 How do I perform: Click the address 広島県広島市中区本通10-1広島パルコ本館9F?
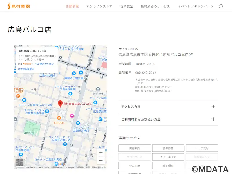[x=155, y=55]
